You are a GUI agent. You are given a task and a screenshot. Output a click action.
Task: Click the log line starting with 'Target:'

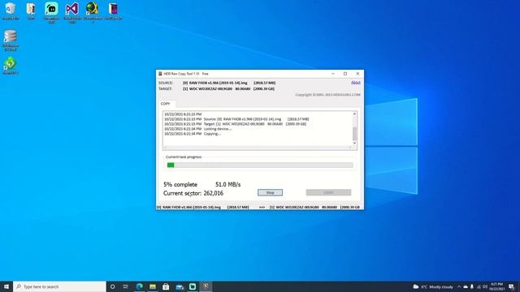235,124
